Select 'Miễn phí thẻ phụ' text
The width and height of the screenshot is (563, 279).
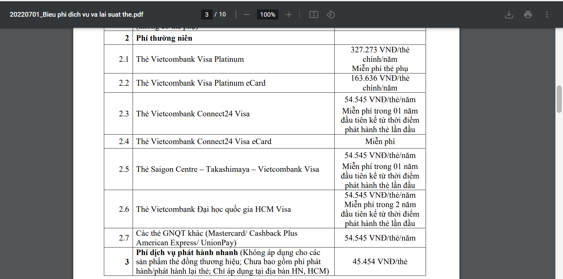(x=380, y=68)
